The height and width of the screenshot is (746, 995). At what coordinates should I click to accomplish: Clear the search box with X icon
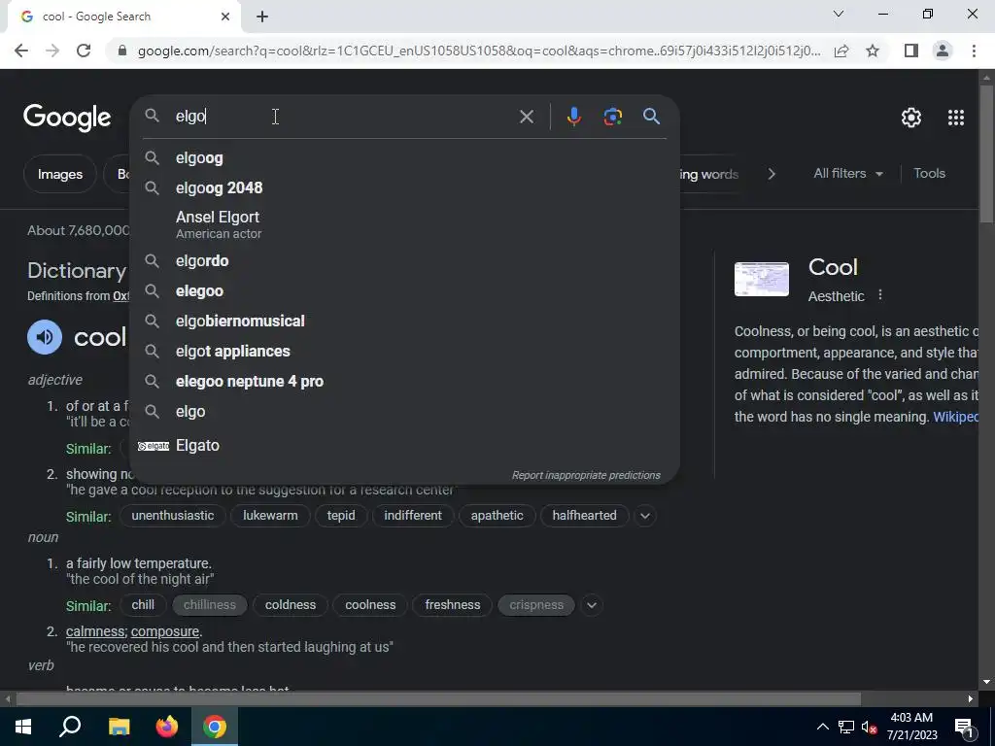pos(526,117)
